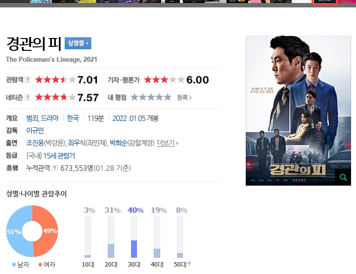This screenshot has height=274, width=356.
Task: Open help icon next to 관람객
Action: (28, 80)
